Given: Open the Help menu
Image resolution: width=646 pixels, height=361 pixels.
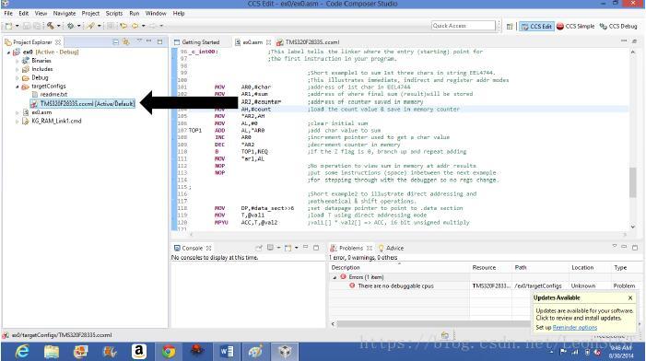Looking at the screenshot, I should click(x=179, y=13).
